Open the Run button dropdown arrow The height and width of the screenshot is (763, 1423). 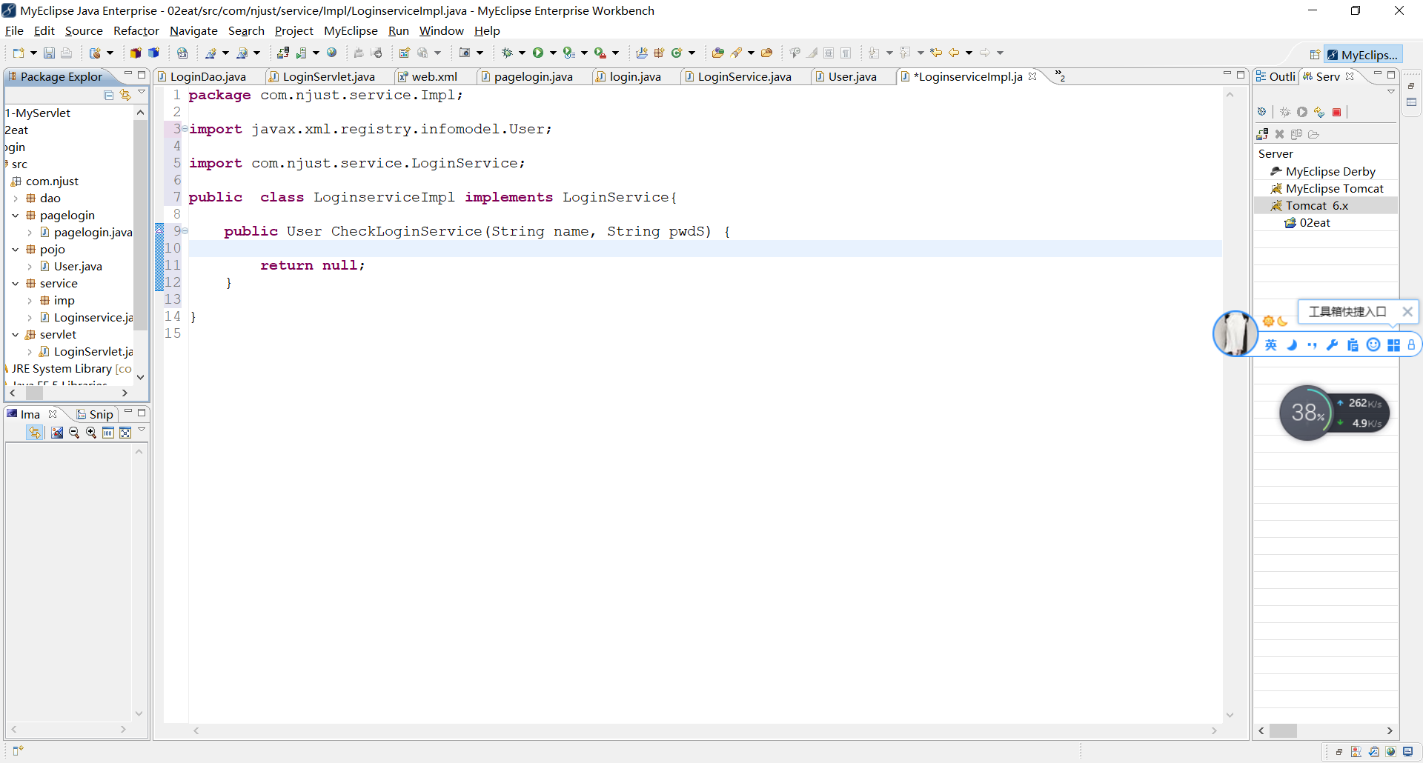[x=553, y=53]
